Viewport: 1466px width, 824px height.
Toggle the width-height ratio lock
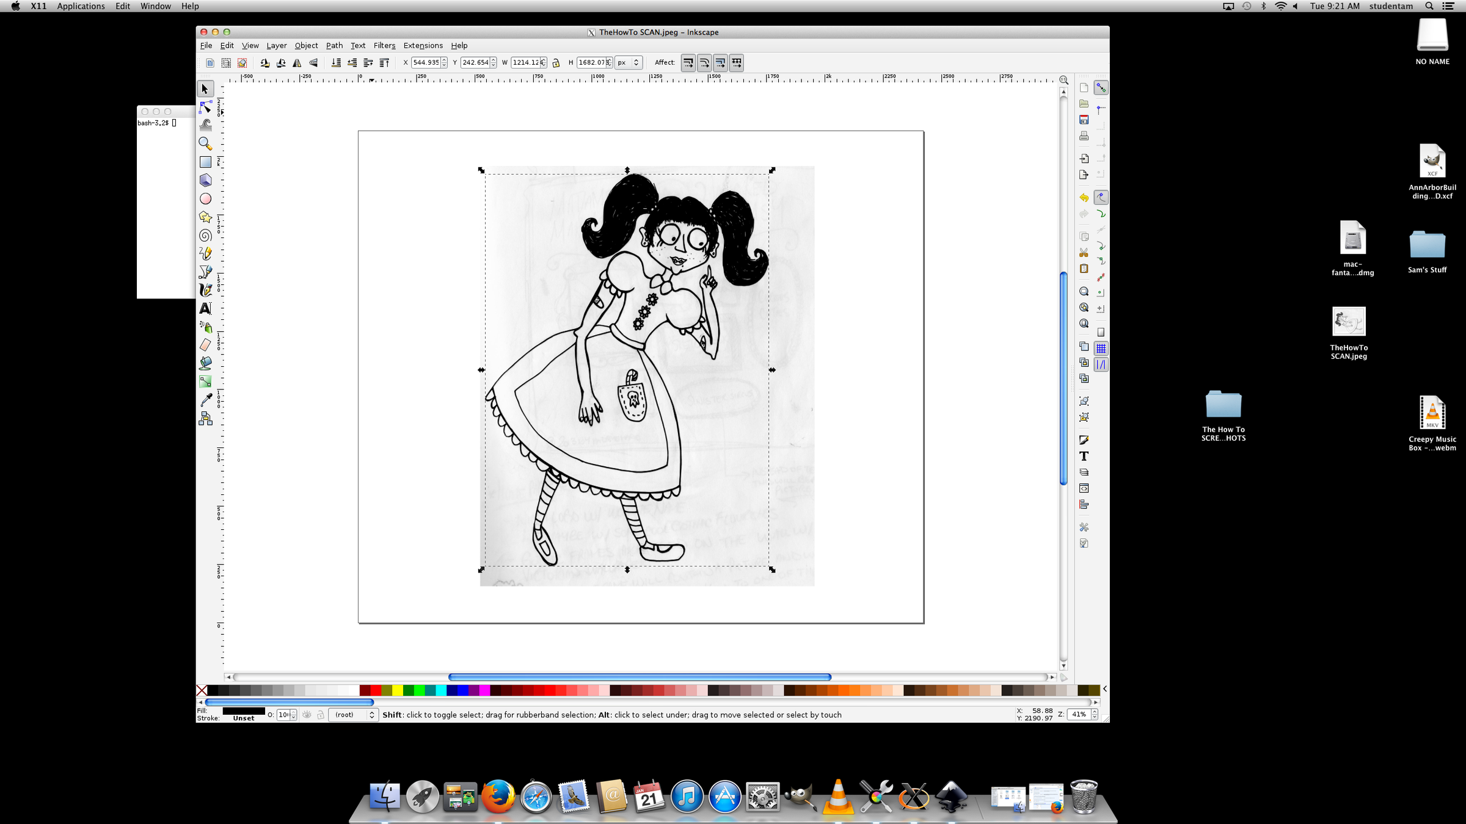(556, 62)
